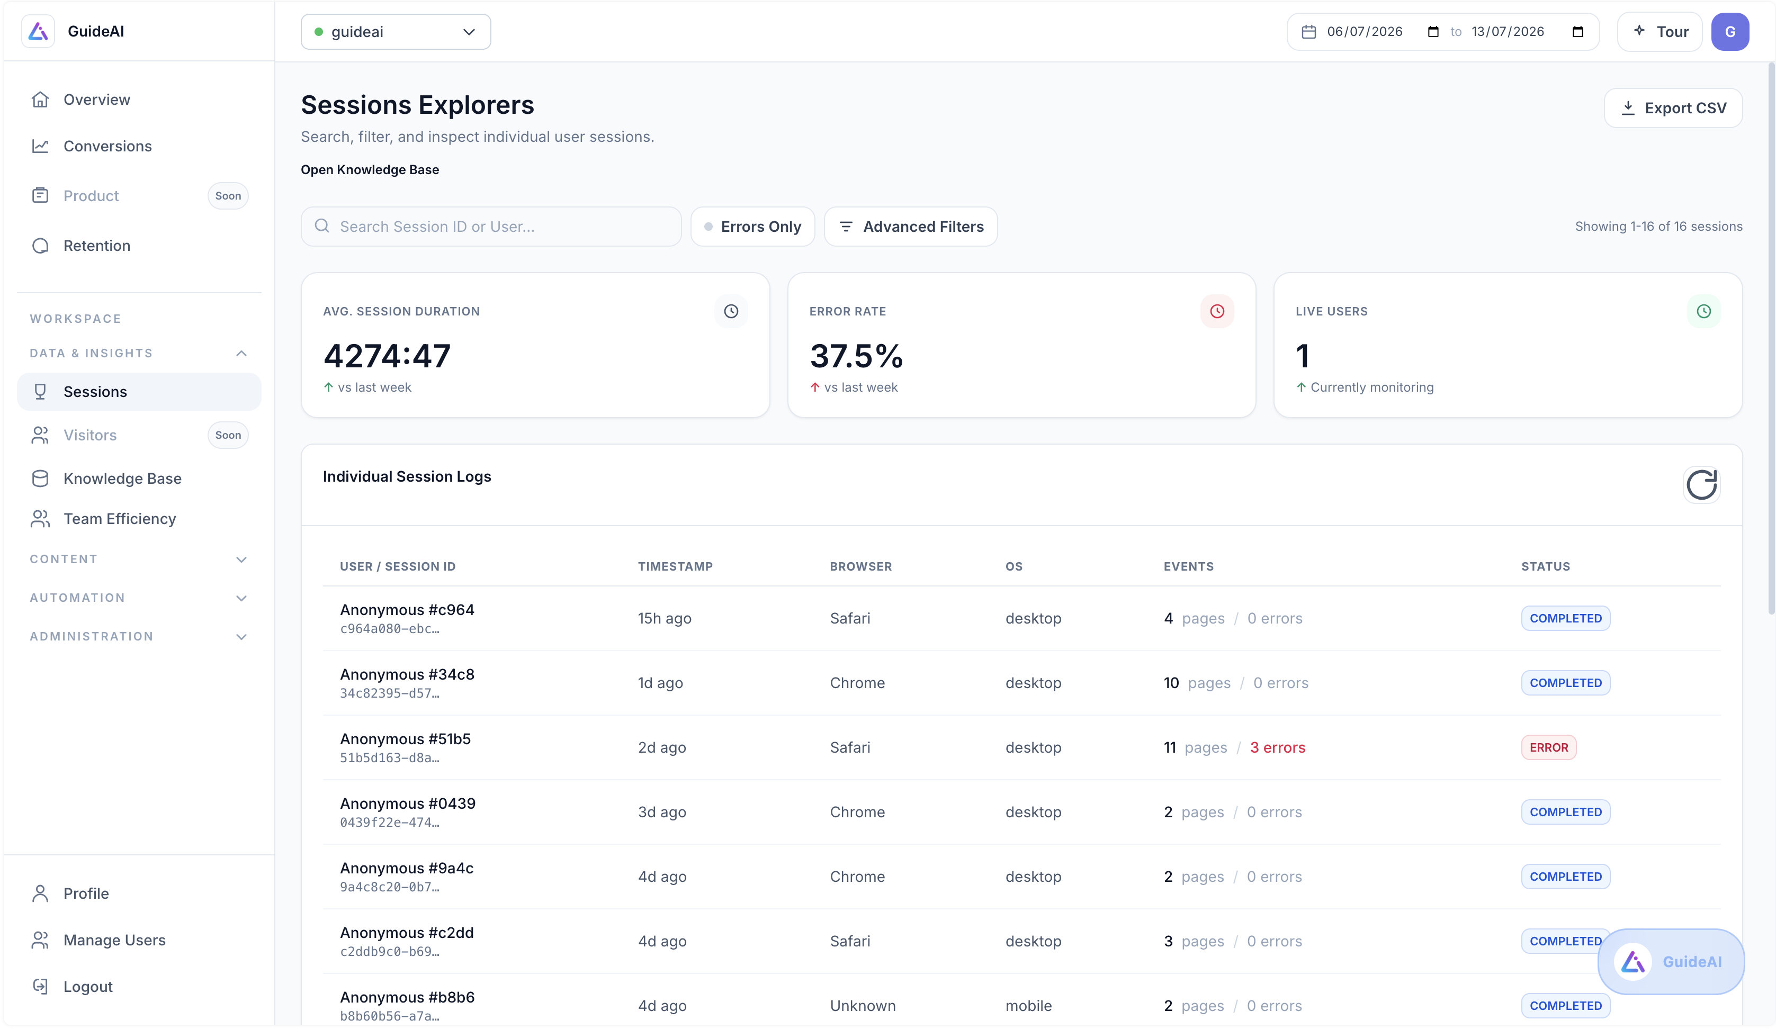Click the Events column header

1188,566
